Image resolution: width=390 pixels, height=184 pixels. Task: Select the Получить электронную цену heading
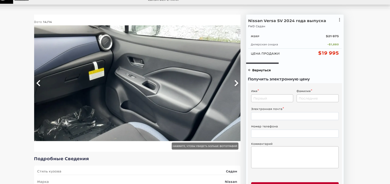[279, 79]
